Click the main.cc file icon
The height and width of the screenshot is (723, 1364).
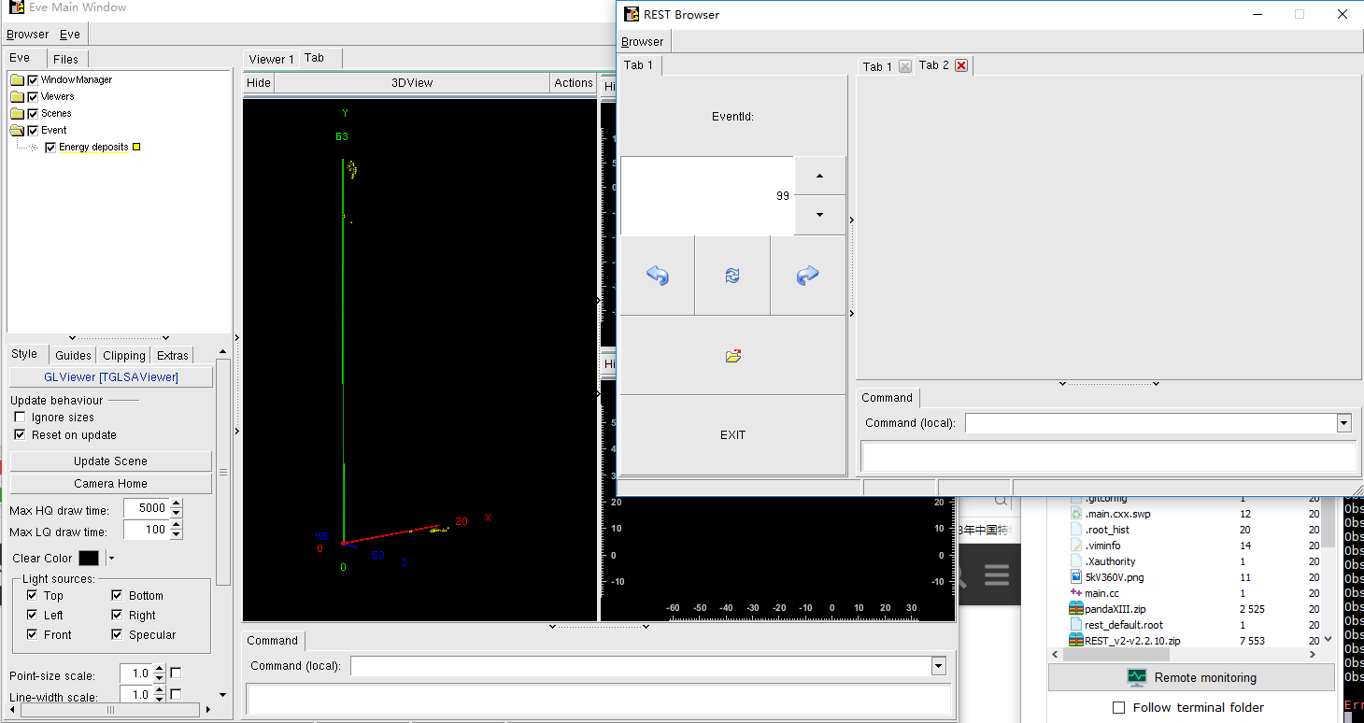1076,593
